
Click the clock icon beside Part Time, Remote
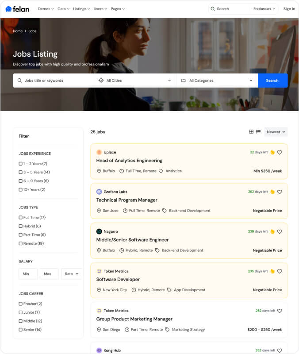(127, 330)
